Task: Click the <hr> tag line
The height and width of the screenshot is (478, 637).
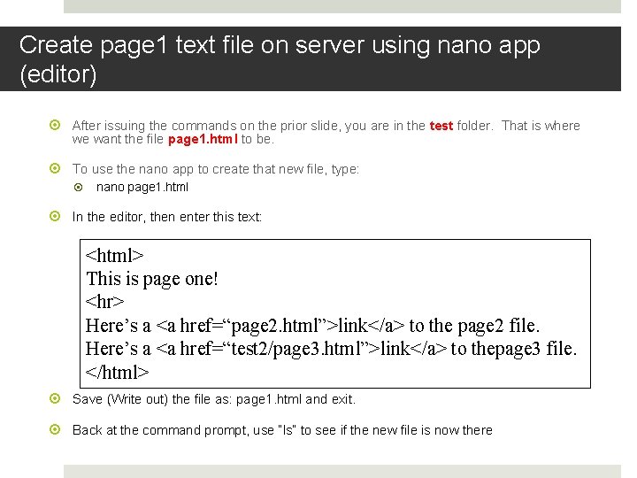Action: click(104, 302)
